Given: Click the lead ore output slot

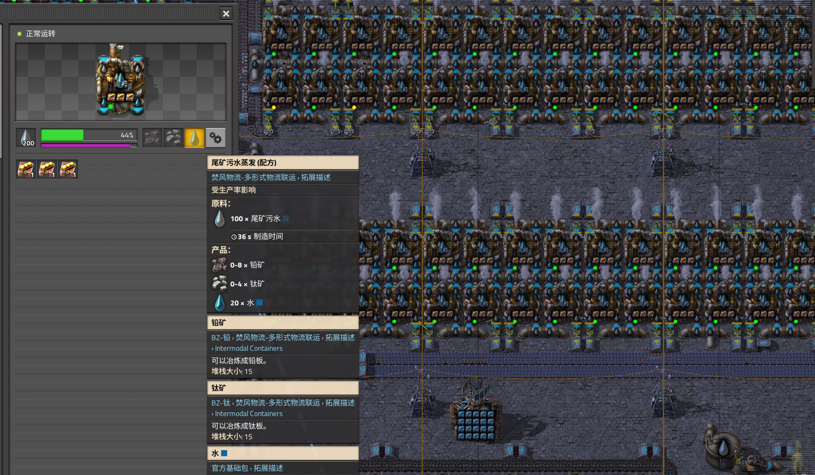Looking at the screenshot, I should point(152,138).
